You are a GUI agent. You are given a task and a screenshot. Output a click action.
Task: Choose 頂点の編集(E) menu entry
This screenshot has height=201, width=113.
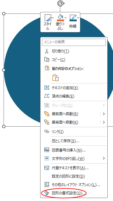click(63, 96)
